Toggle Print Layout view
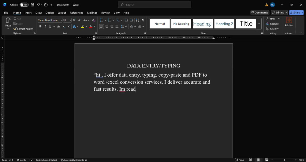306x162 pixels. click(258, 160)
